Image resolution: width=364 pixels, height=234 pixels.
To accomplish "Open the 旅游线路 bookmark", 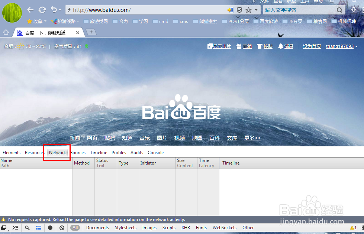I will coord(65,21).
